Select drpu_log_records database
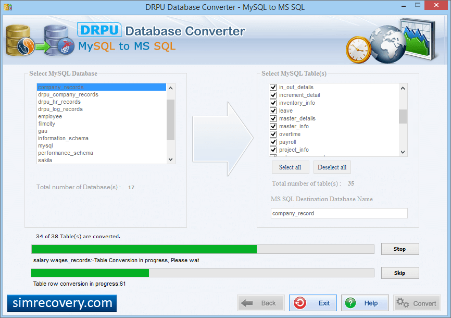Screen dimensions: 451x318 tap(102, 109)
